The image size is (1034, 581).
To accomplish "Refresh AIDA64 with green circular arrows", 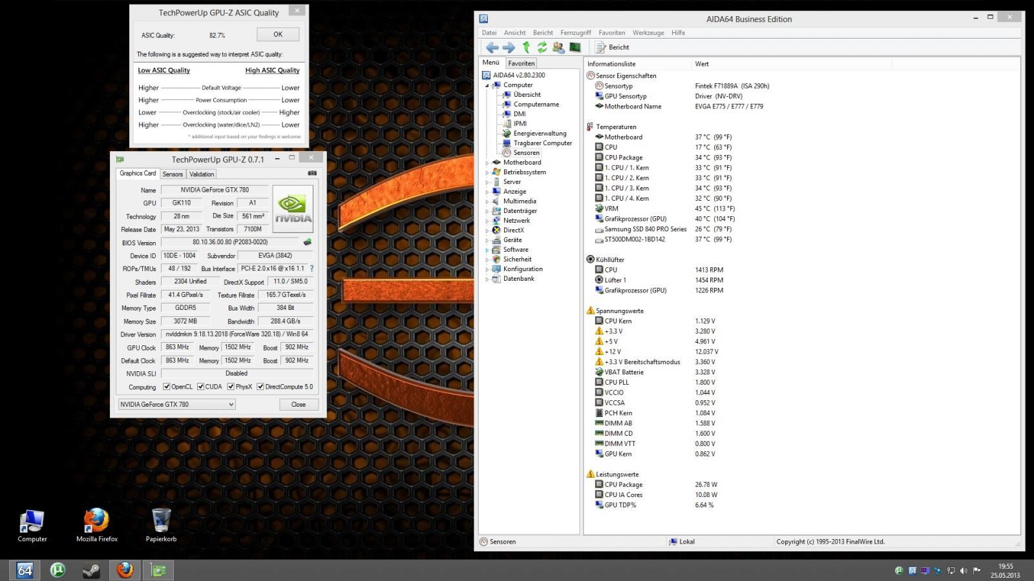I will [542, 47].
